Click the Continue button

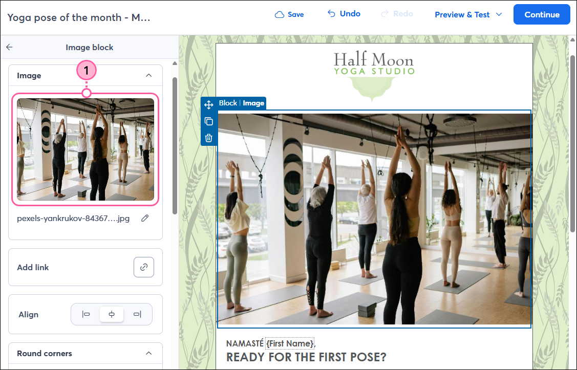(542, 15)
